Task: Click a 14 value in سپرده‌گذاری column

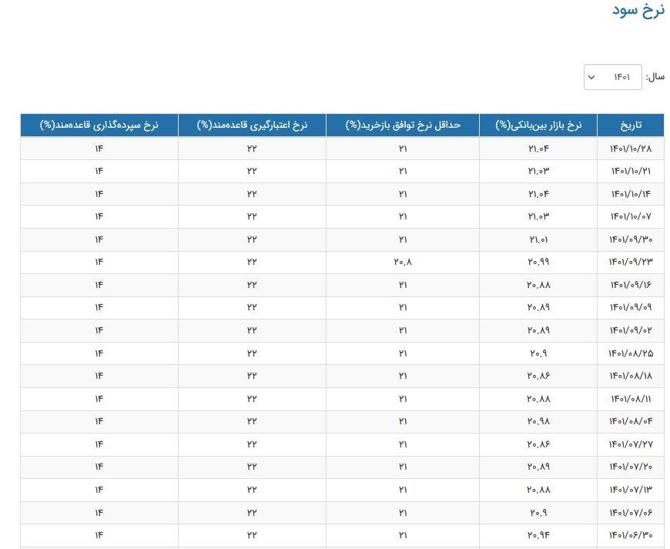Action: [x=97, y=149]
